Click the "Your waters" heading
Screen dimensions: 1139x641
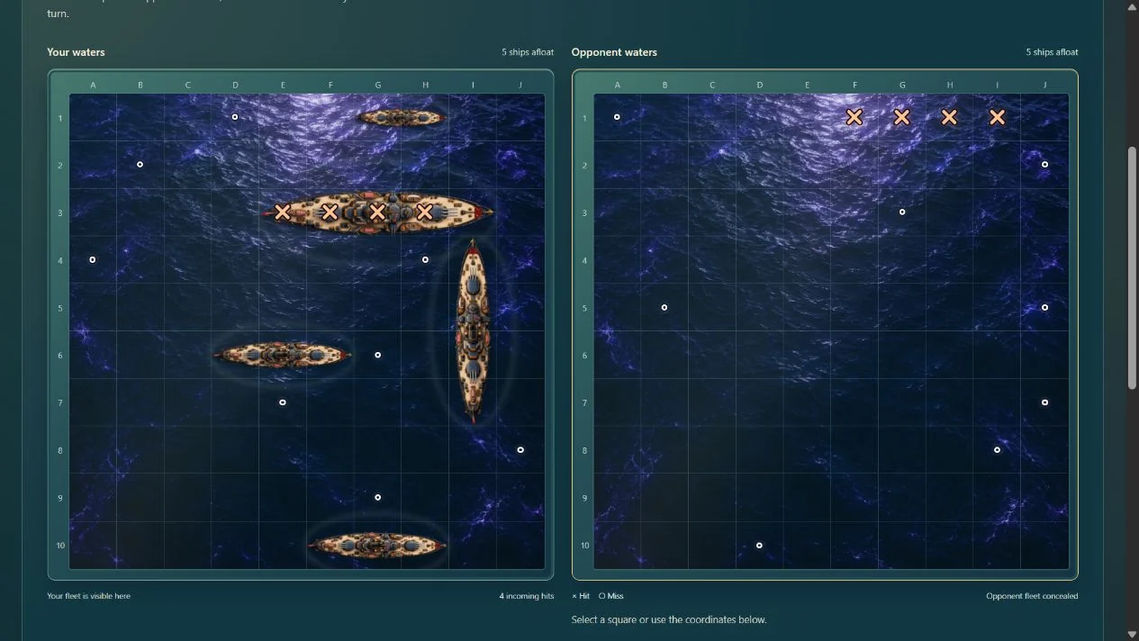[76, 52]
